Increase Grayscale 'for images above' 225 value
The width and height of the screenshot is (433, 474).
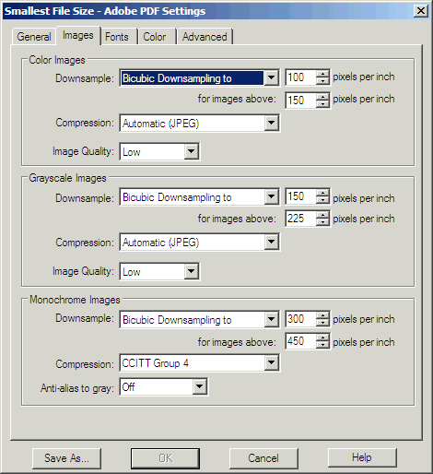click(322, 215)
